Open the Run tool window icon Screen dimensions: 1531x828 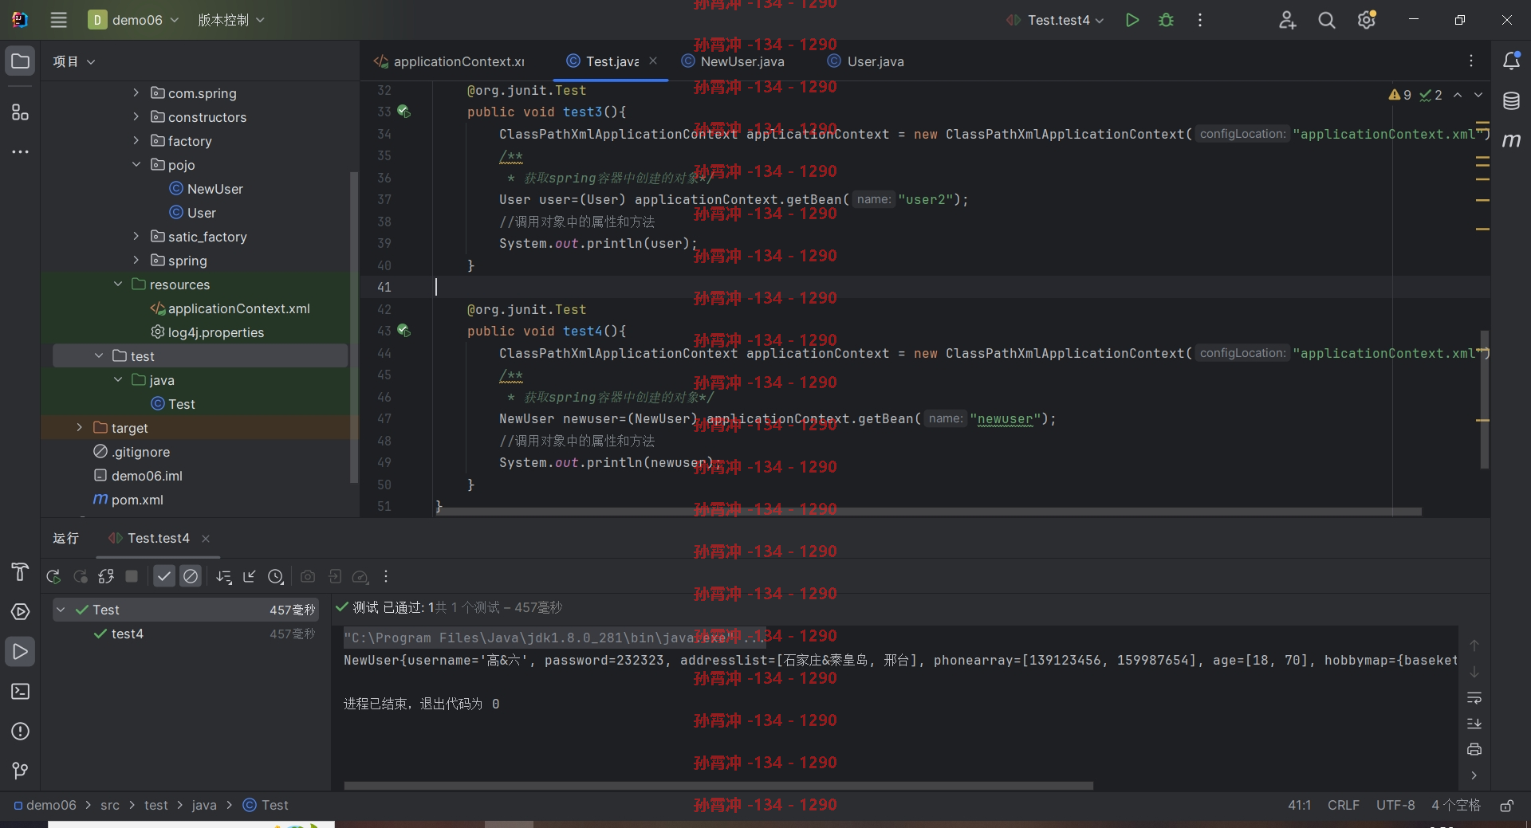pos(20,652)
